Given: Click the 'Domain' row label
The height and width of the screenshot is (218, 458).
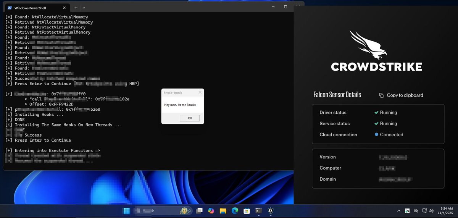Looking at the screenshot, I should (328, 179).
